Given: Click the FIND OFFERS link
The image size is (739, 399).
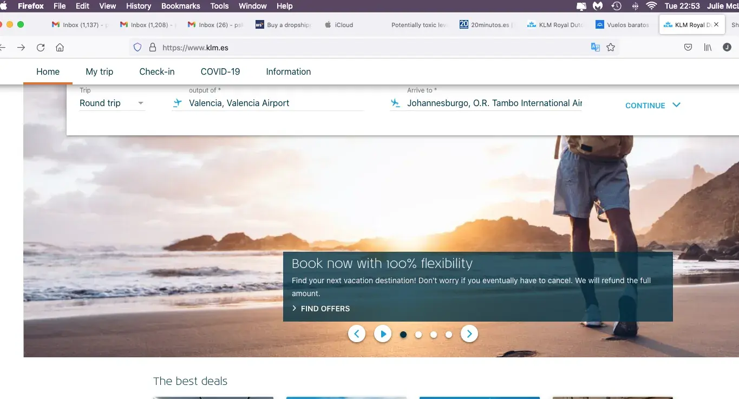Looking at the screenshot, I should (325, 309).
